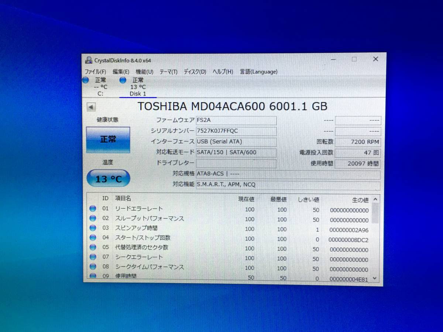443x332 pixels.
Task: Open the 機能(U) menu
Action: pyautogui.click(x=144, y=72)
